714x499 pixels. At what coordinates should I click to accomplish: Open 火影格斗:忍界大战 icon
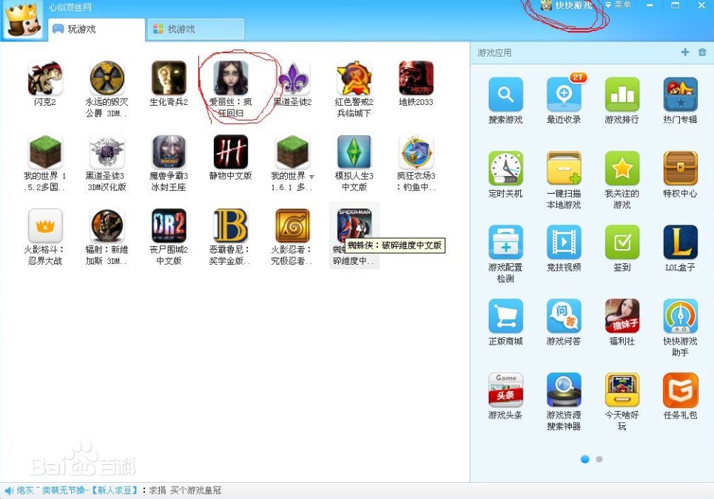pyautogui.click(x=44, y=225)
